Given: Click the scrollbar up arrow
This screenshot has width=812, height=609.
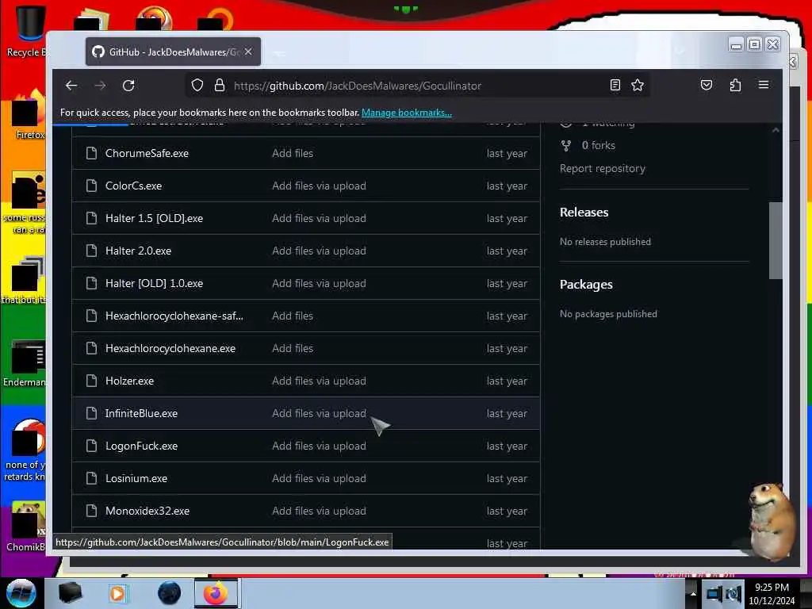Looking at the screenshot, I should [x=776, y=130].
